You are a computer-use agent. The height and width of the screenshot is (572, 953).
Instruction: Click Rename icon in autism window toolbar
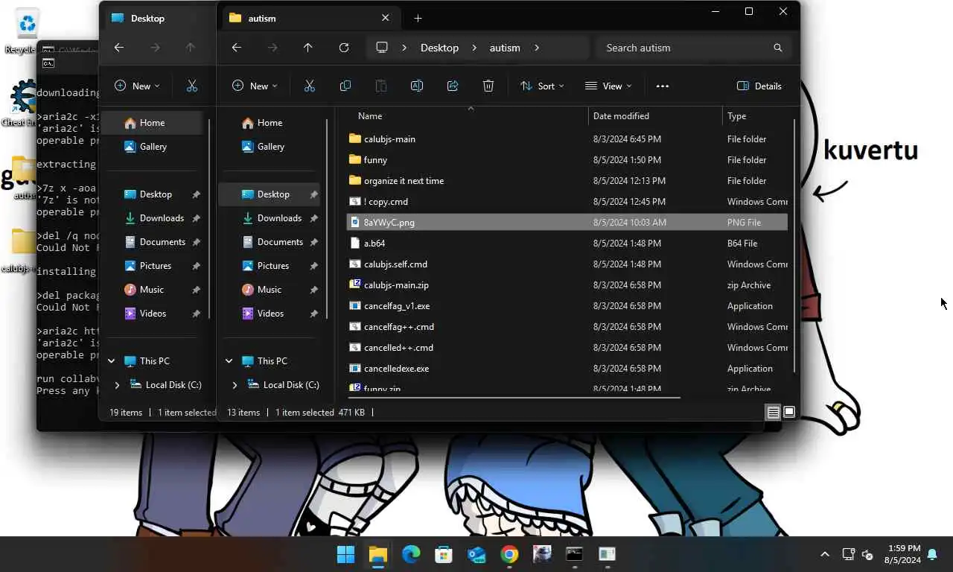pyautogui.click(x=417, y=86)
